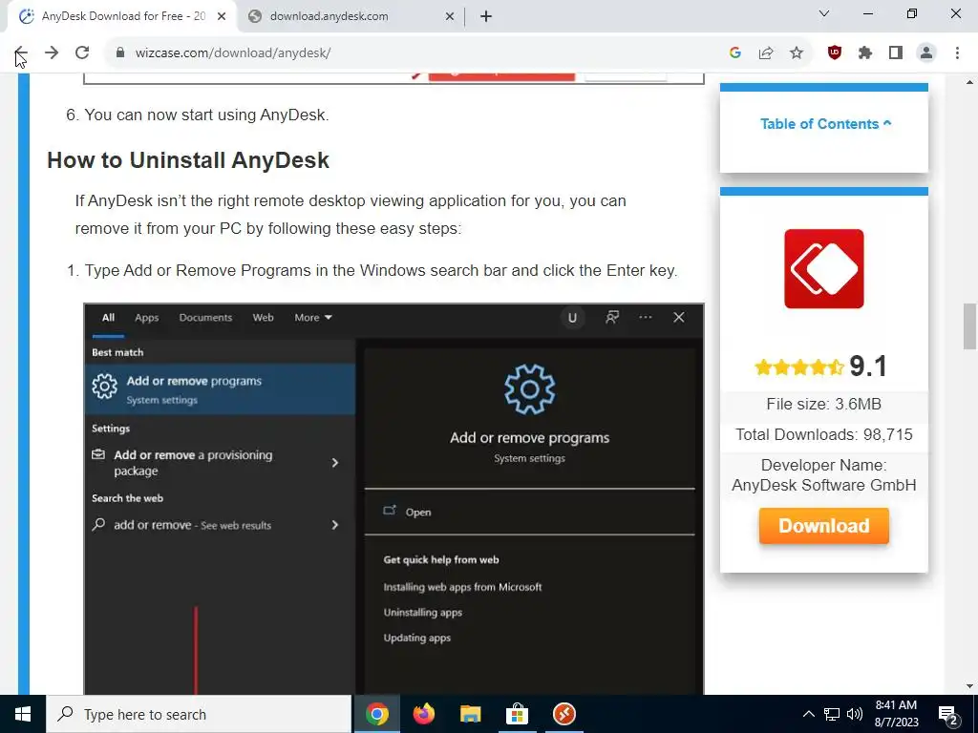Click the File size: 3.6MB text

coord(824,404)
